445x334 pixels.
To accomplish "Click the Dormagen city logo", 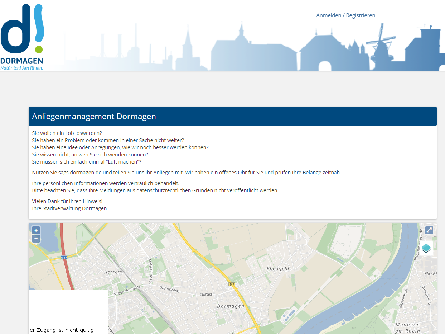I will click(22, 37).
